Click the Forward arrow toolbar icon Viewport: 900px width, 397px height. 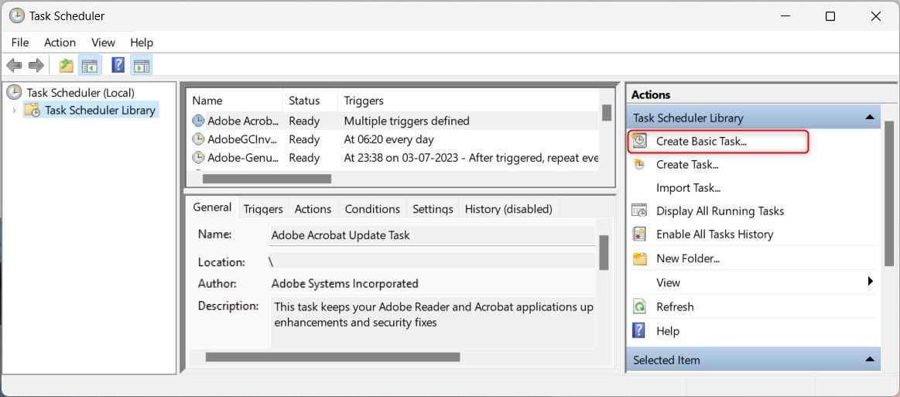coord(36,66)
